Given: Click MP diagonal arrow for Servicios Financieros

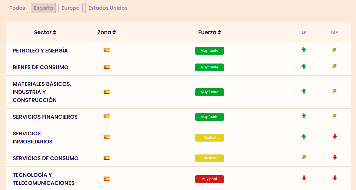Looking at the screenshot, I should 334,116.
